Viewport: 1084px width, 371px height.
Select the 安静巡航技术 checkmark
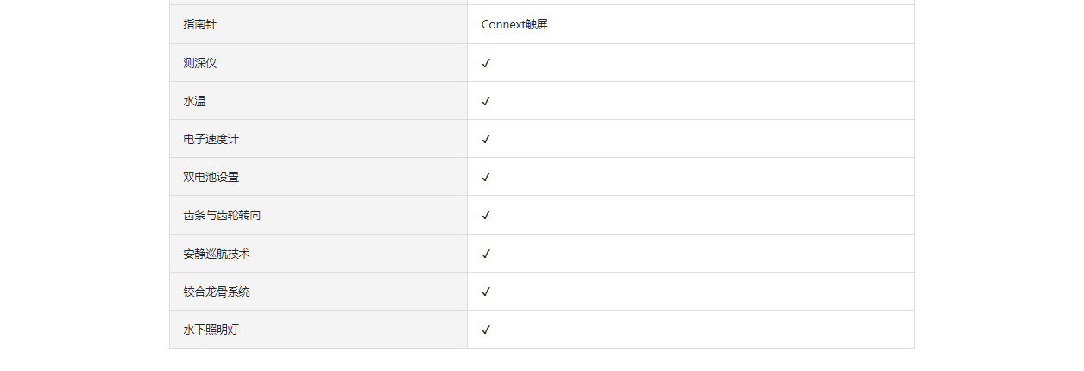(486, 254)
